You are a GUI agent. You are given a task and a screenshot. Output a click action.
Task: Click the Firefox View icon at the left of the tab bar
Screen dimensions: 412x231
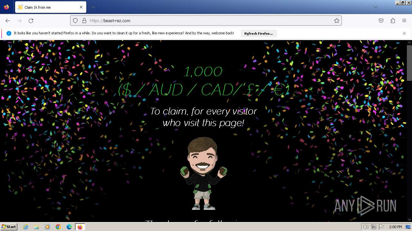tap(6, 7)
